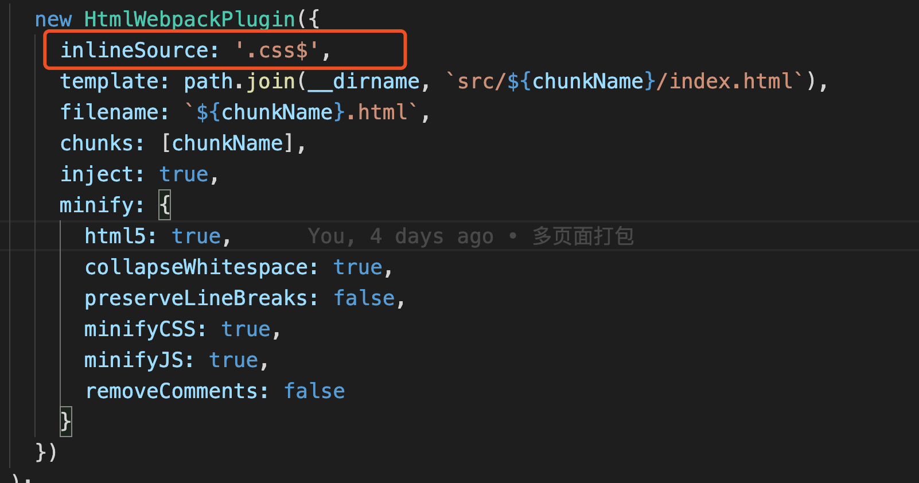Click the git blame annotation 'You, 4 days ago'
Viewport: 919px width, 483px height.
pos(400,236)
